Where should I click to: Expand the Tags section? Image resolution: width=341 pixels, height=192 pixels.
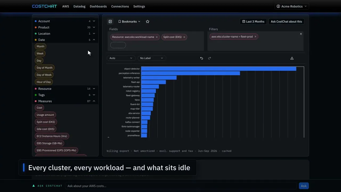[65, 95]
